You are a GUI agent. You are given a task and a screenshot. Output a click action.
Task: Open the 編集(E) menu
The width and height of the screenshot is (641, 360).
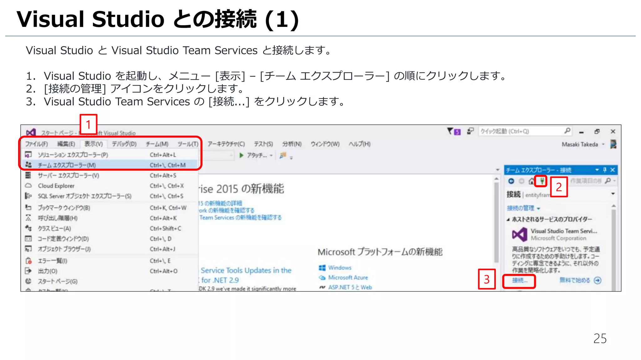click(x=66, y=144)
